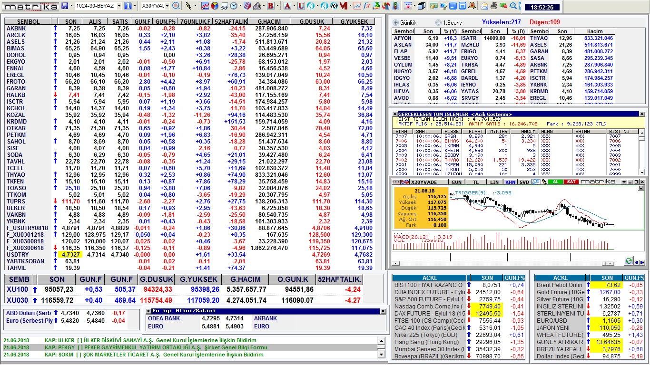The width and height of the screenshot is (650, 365).
Task: Expand dropdown arrow beside main toolbar lightning icon
Action: (x=195, y=6)
